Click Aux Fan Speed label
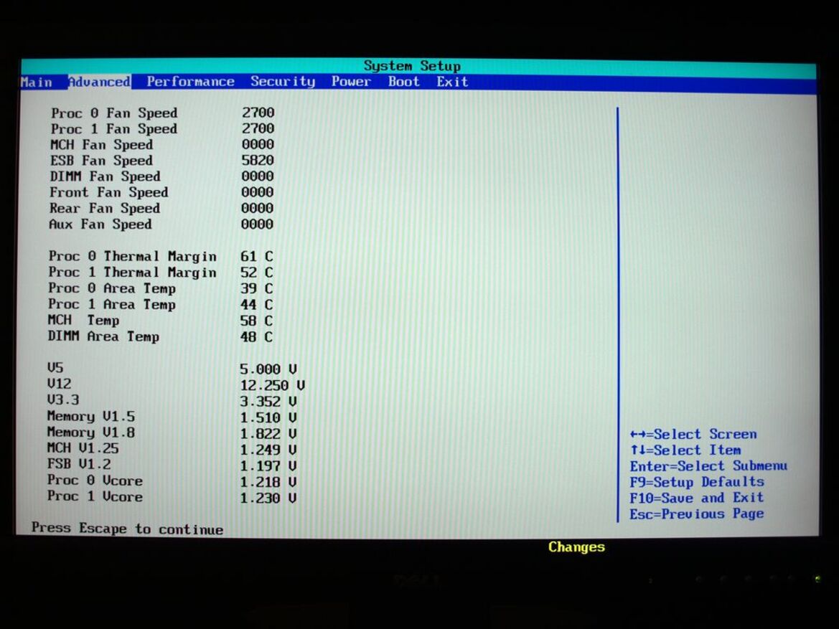The image size is (839, 629). click(100, 224)
